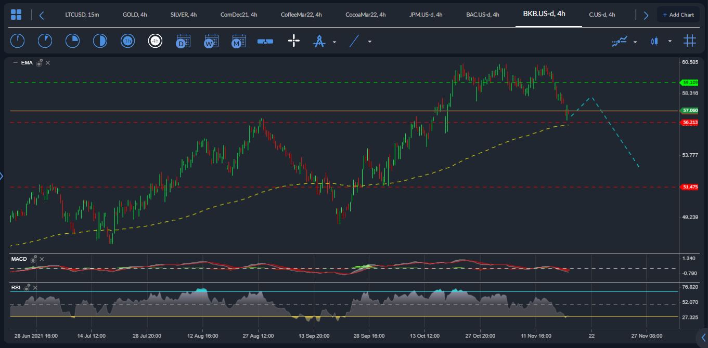Click the Add Chart button
The height and width of the screenshot is (348, 708).
point(678,15)
